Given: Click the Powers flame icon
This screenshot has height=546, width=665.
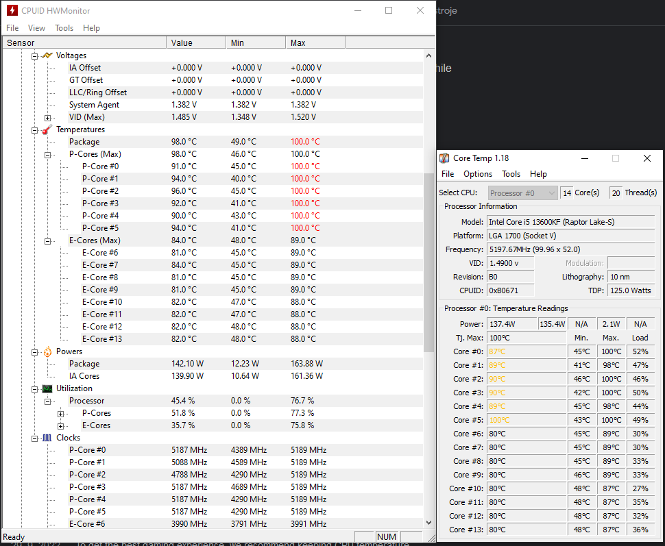Looking at the screenshot, I should tap(47, 351).
